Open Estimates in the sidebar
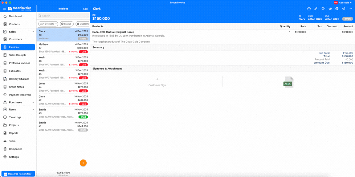355x177 pixels. click(15, 71)
